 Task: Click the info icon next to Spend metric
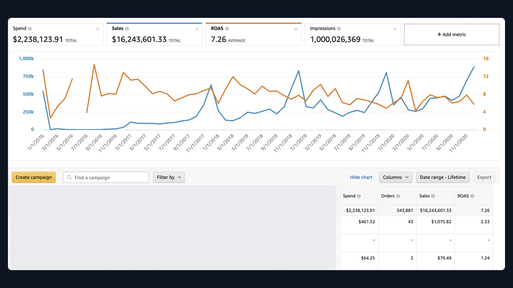(x=30, y=28)
